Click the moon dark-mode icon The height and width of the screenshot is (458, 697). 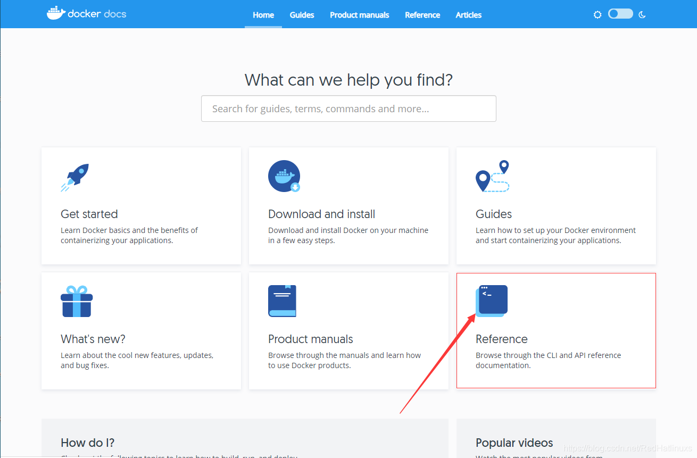(x=642, y=15)
